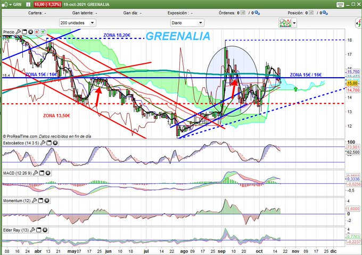Open the indicators and trading systems icon
Screen dimensions: 362x255
pos(285,23)
